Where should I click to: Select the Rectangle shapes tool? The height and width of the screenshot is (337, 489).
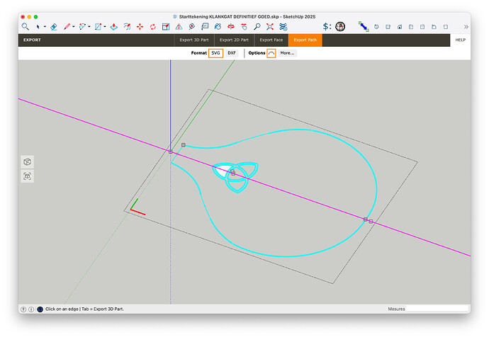[x=98, y=27]
